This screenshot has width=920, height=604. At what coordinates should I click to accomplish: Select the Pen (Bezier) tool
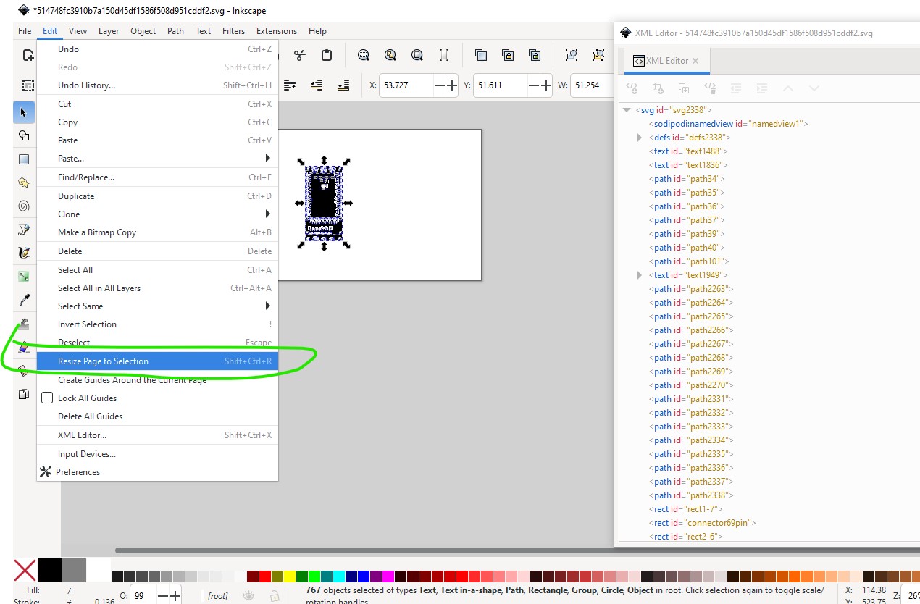tap(24, 230)
